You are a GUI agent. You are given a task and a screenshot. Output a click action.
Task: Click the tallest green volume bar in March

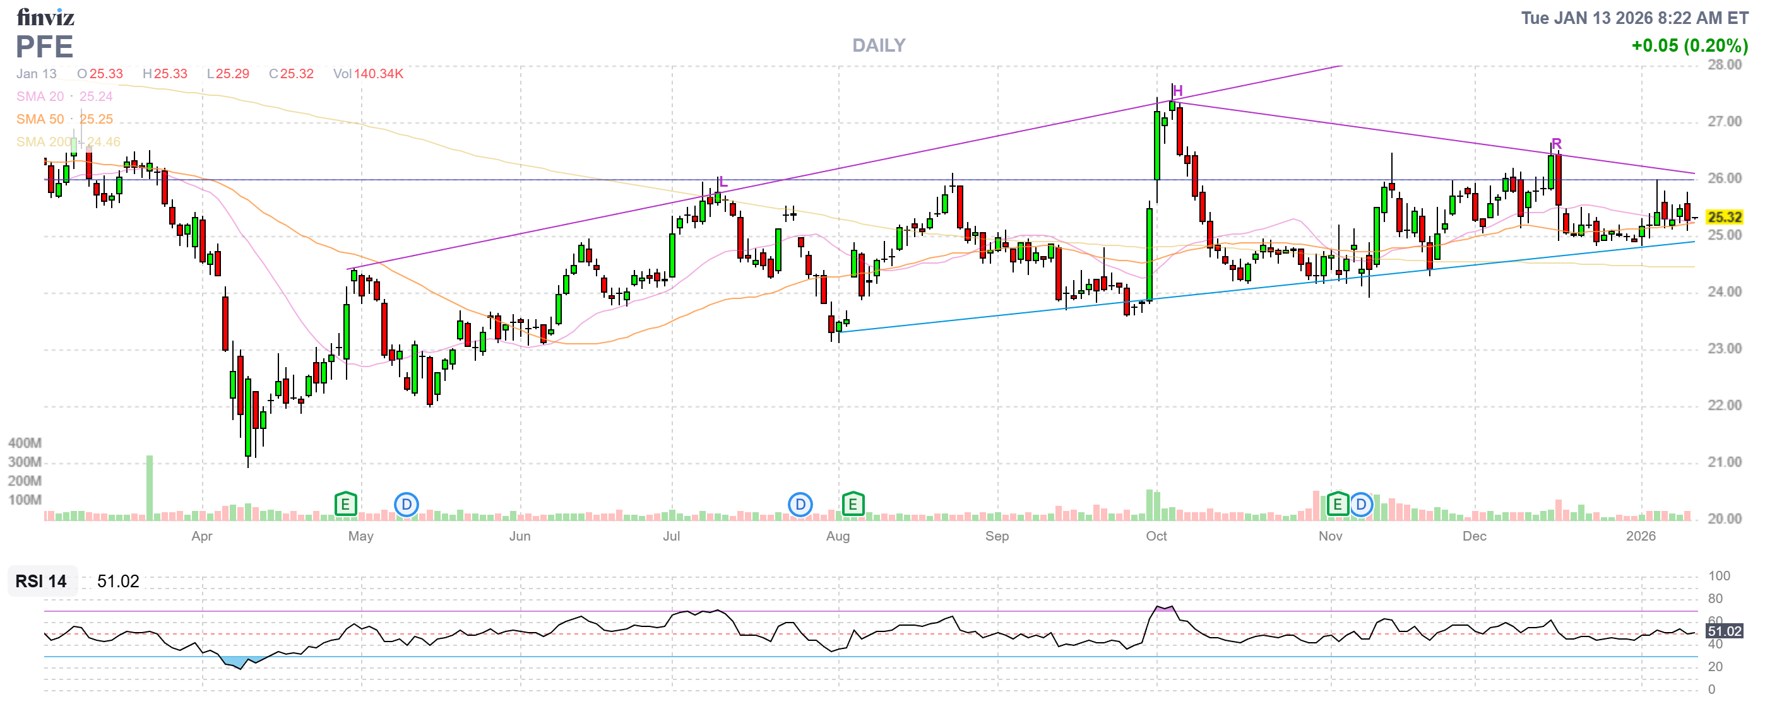(150, 487)
